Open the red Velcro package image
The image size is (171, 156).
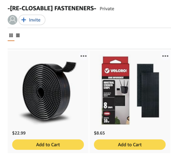(x=116, y=91)
